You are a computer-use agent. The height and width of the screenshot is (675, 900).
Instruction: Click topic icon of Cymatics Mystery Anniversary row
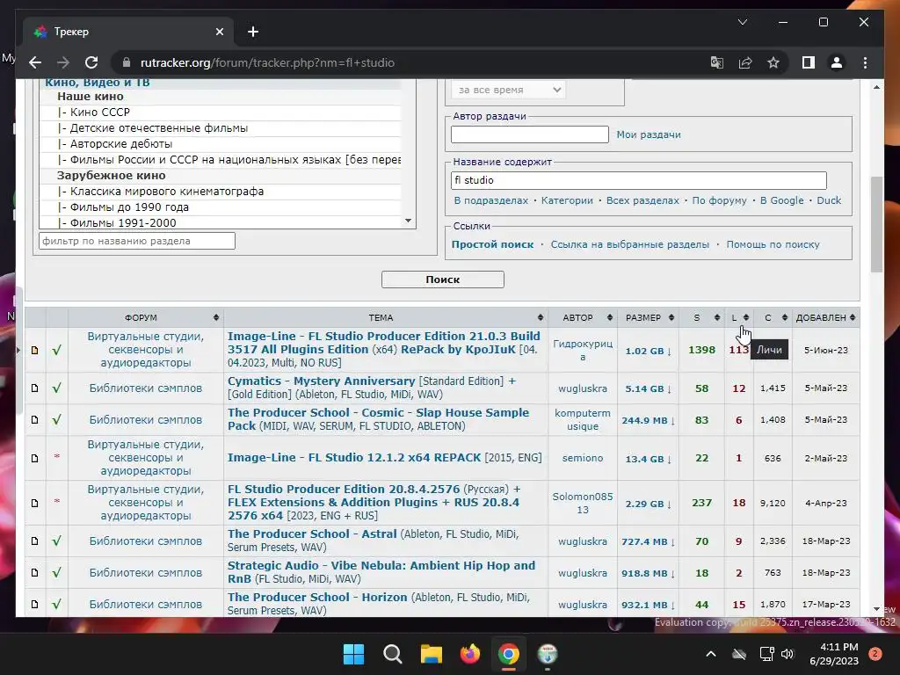[x=34, y=388]
